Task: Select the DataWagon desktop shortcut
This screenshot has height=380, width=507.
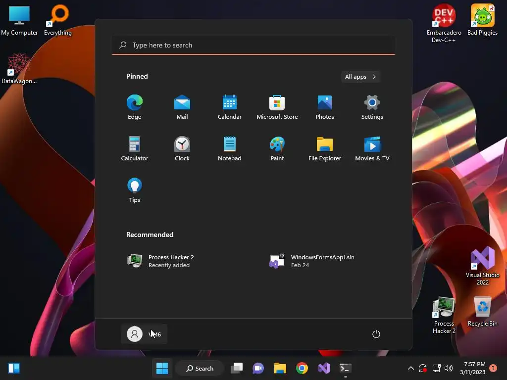Action: pyautogui.click(x=19, y=68)
